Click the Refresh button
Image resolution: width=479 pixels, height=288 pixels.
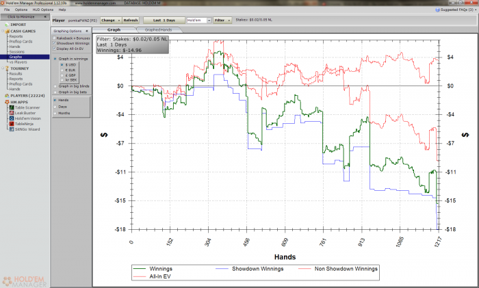(131, 20)
